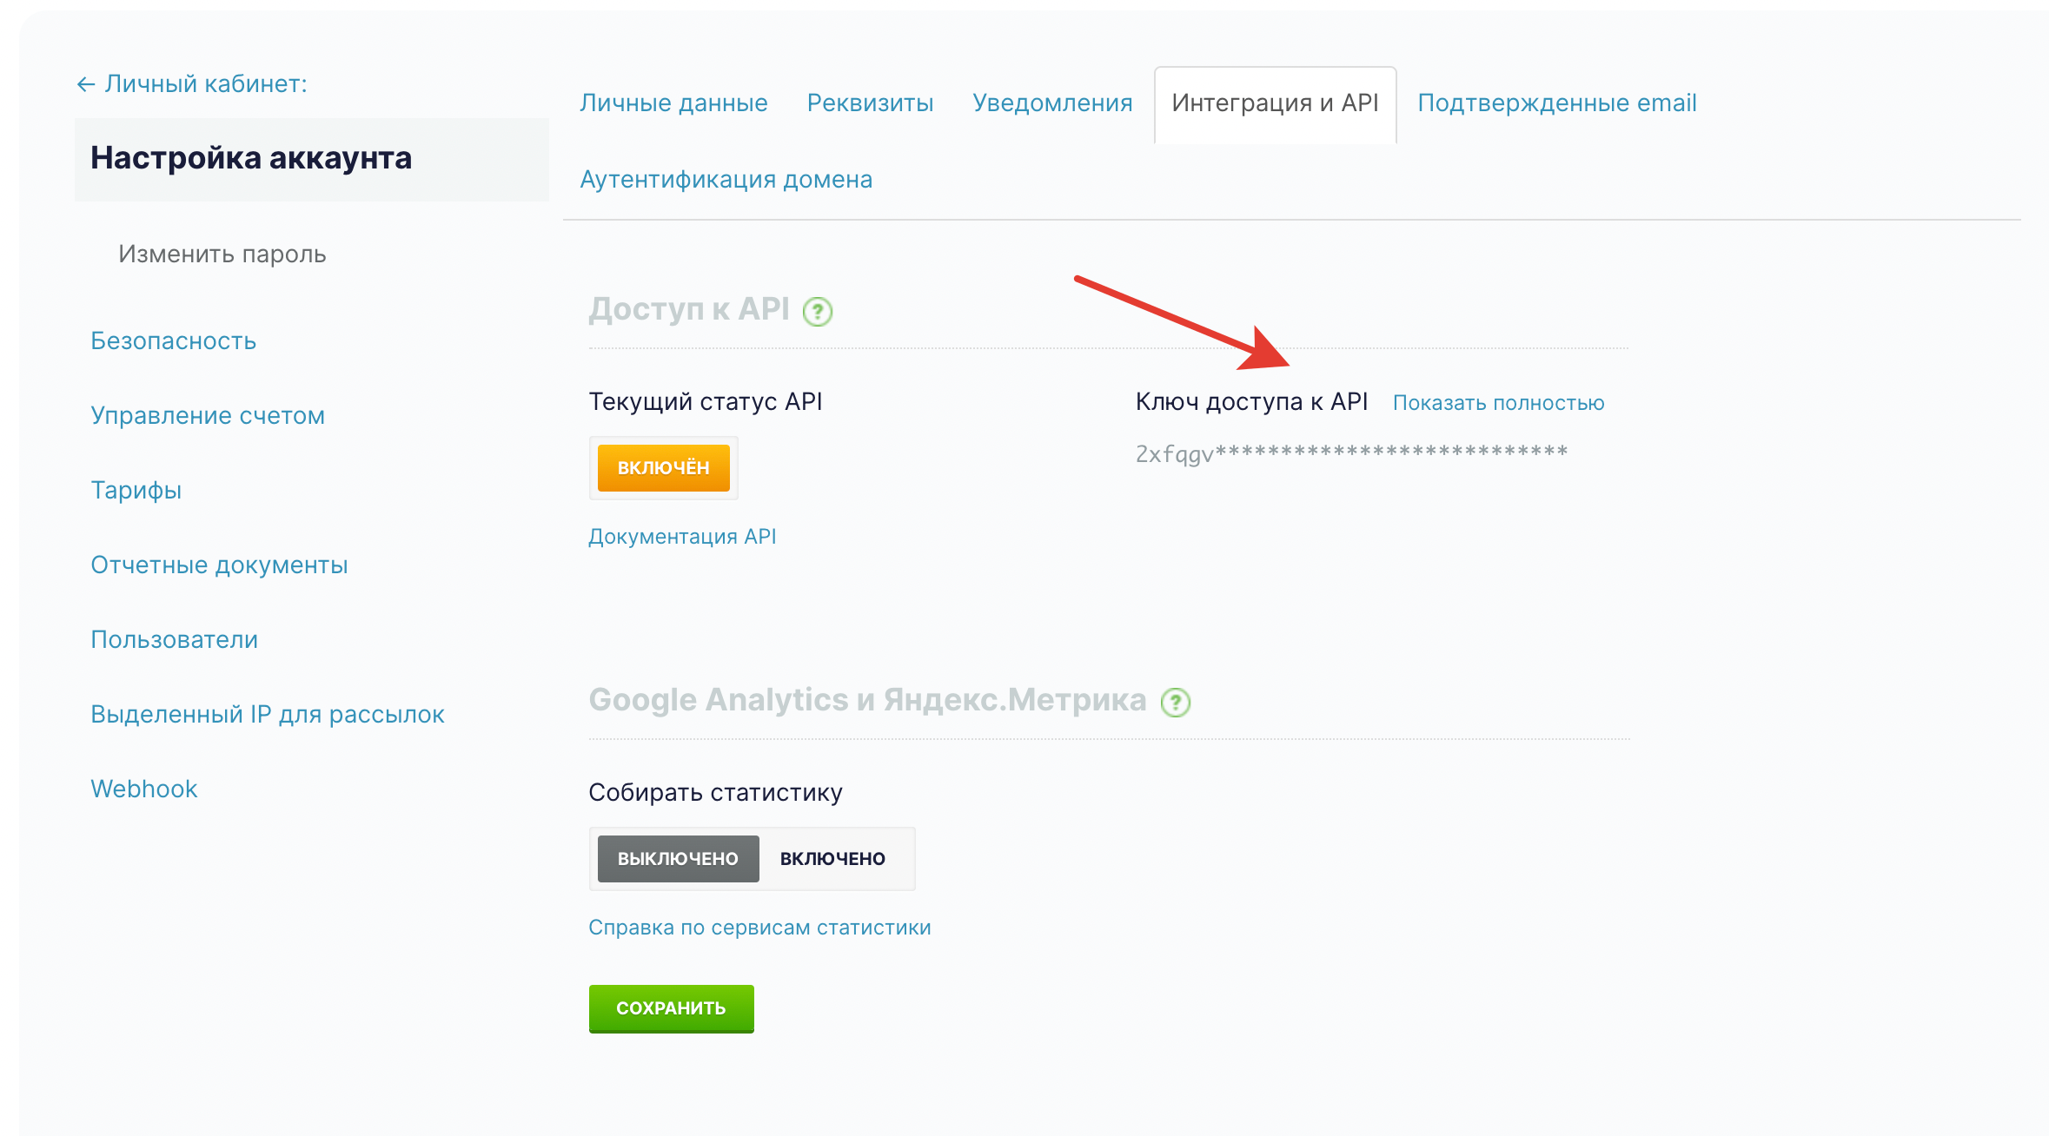Go to Webhook settings in sidebar
2049x1136 pixels.
pos(144,789)
